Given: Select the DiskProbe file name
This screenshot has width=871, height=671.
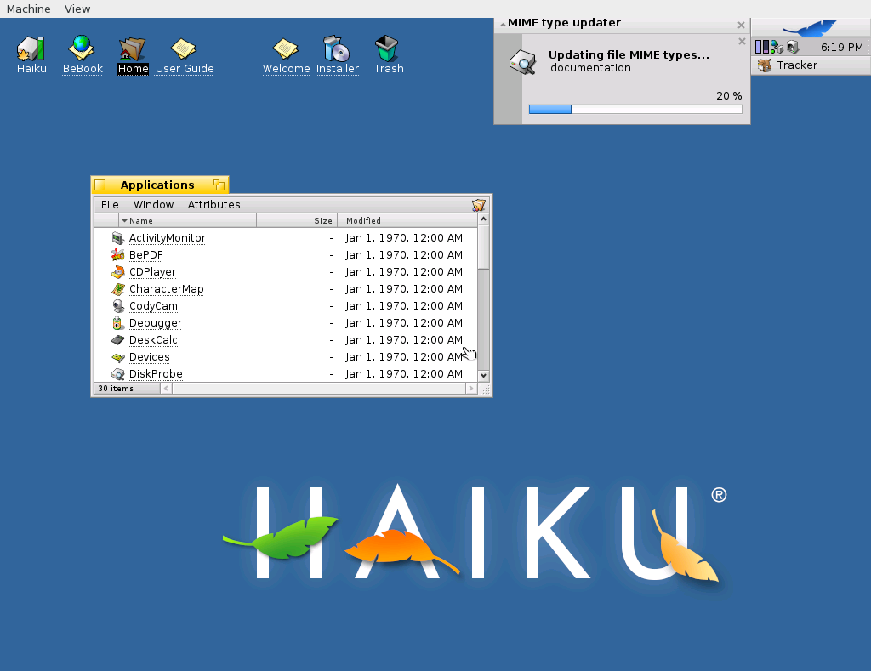Looking at the screenshot, I should [156, 374].
